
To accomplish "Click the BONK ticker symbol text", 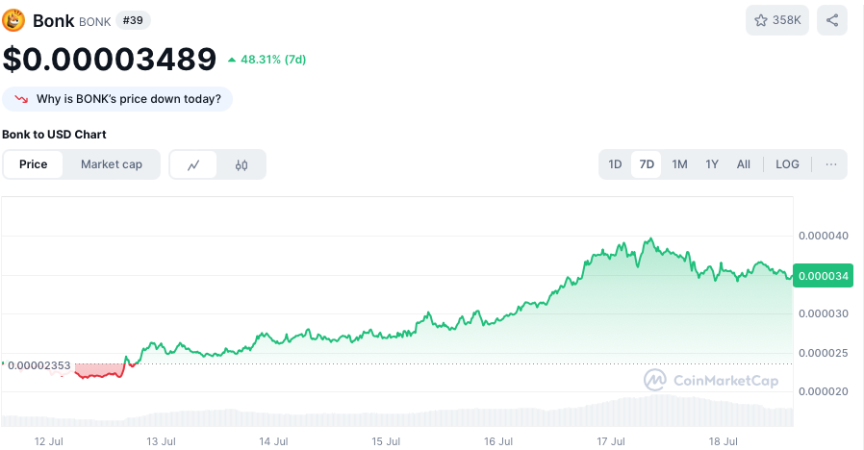I will pyautogui.click(x=95, y=22).
